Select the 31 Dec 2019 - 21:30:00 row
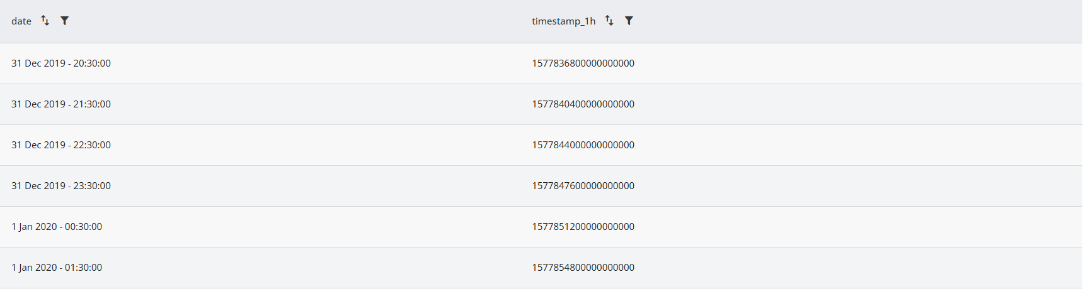The height and width of the screenshot is (289, 1083). 541,104
